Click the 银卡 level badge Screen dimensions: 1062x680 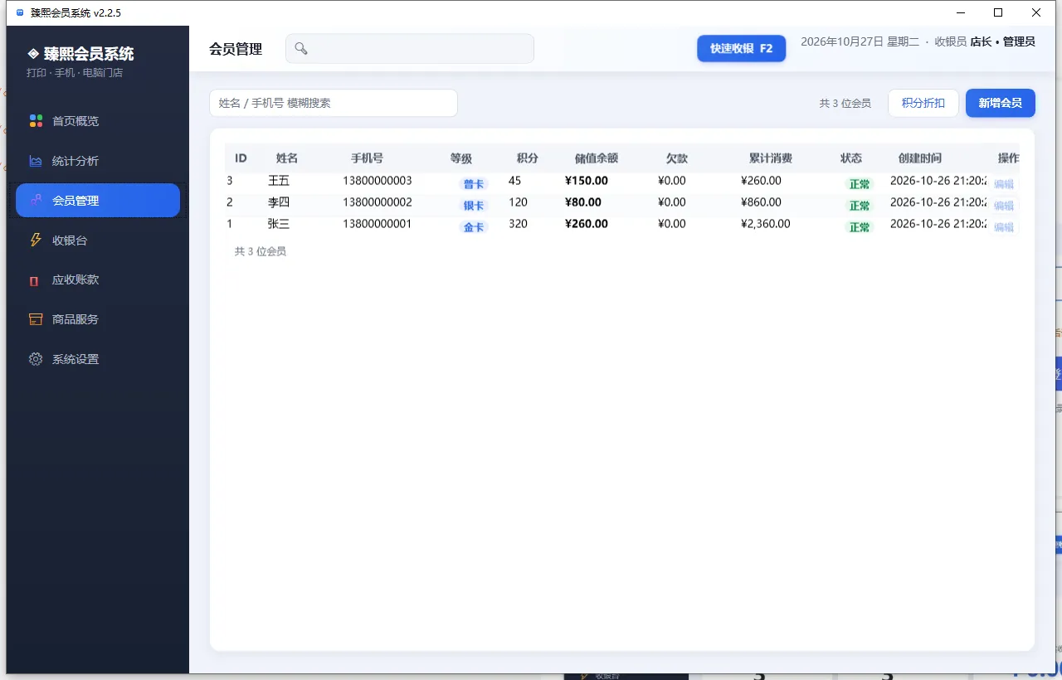(474, 206)
